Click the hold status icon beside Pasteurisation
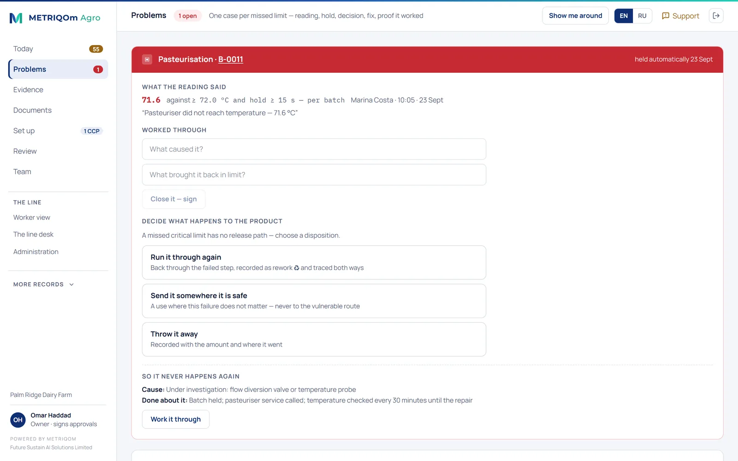Screen dimensions: 738x461 [147, 59]
